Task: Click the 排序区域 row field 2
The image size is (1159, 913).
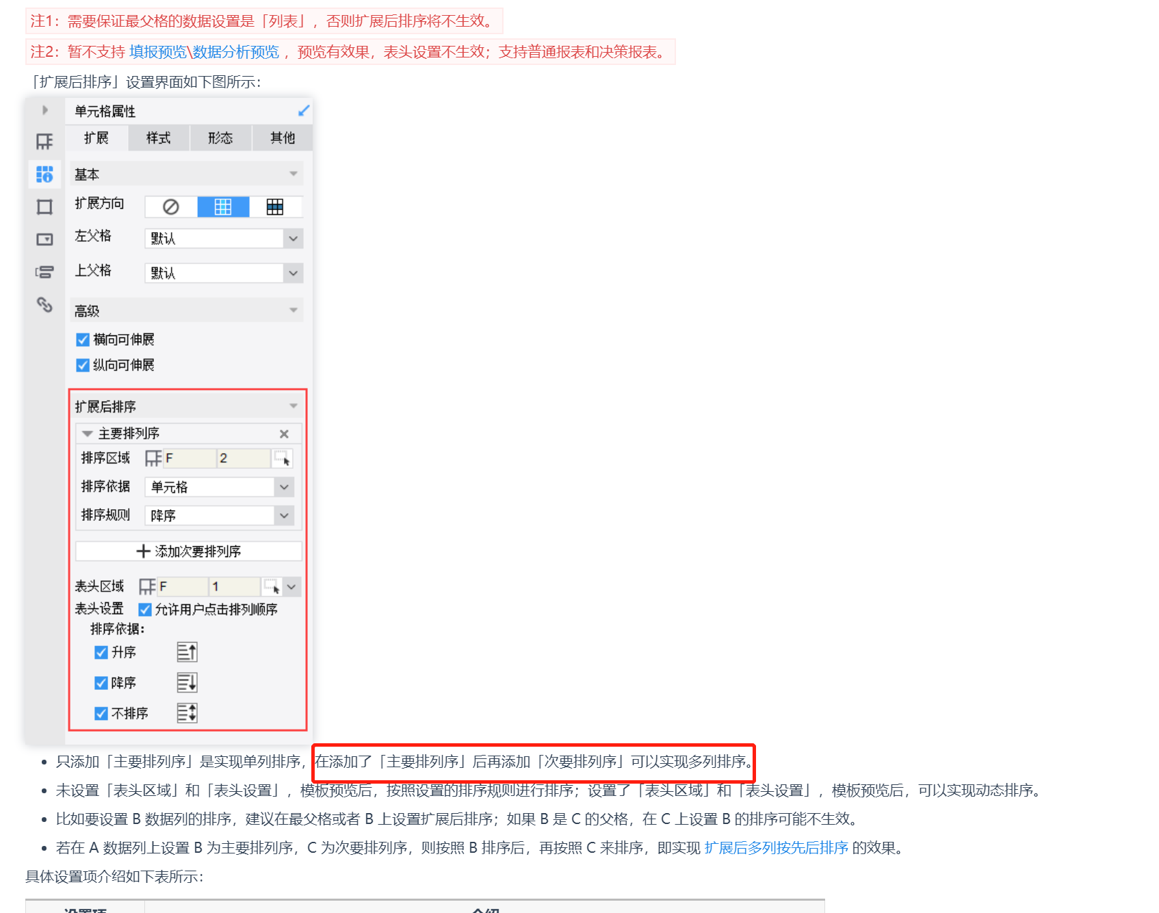Action: (x=244, y=459)
